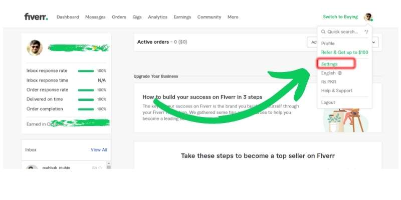Screen dimensions: 401x200
Task: Click the Active orders heading
Action: [x=153, y=42]
